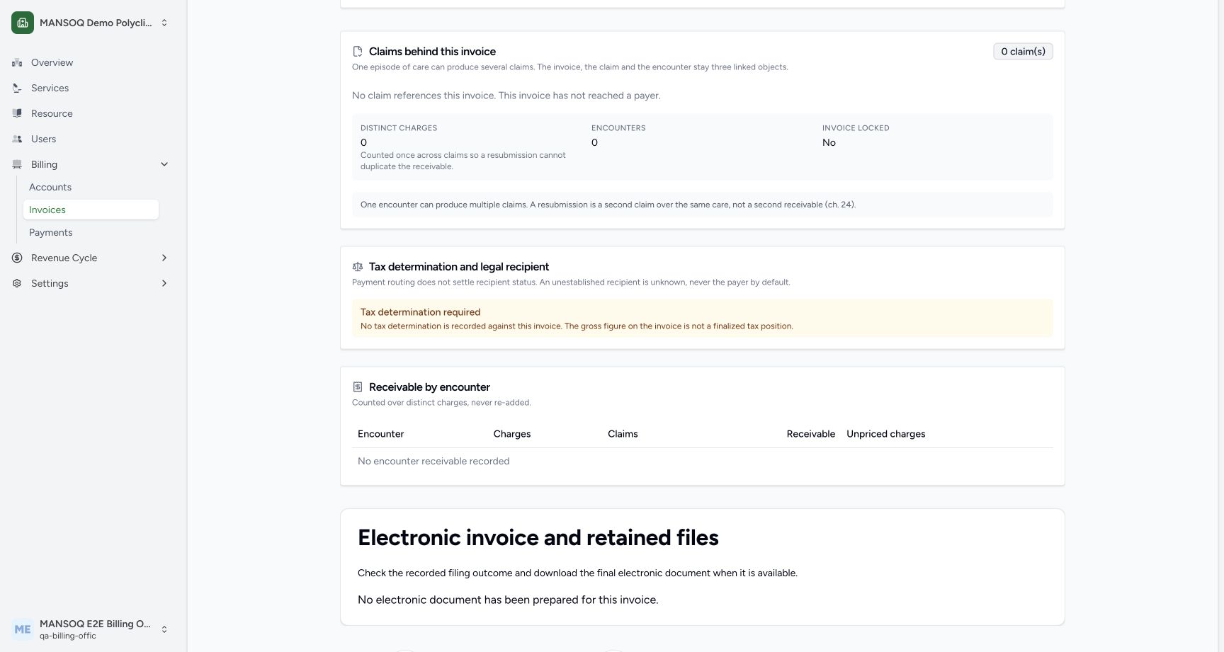Image resolution: width=1224 pixels, height=652 pixels.
Task: Click the DISTINCT CHARGES label
Action: (x=399, y=128)
